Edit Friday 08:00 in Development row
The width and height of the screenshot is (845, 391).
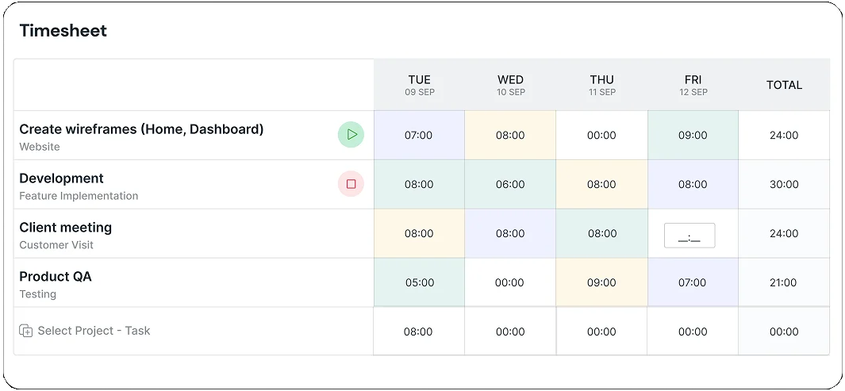[x=693, y=184]
